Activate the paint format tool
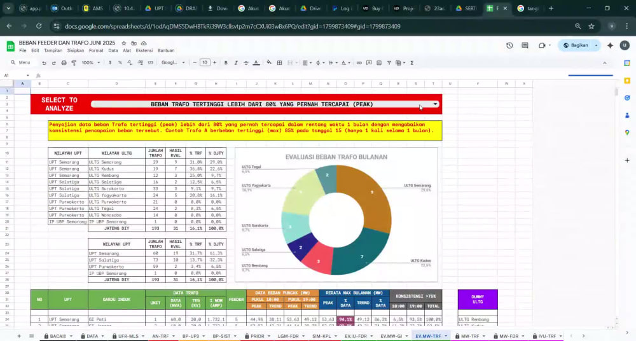 (x=74, y=63)
